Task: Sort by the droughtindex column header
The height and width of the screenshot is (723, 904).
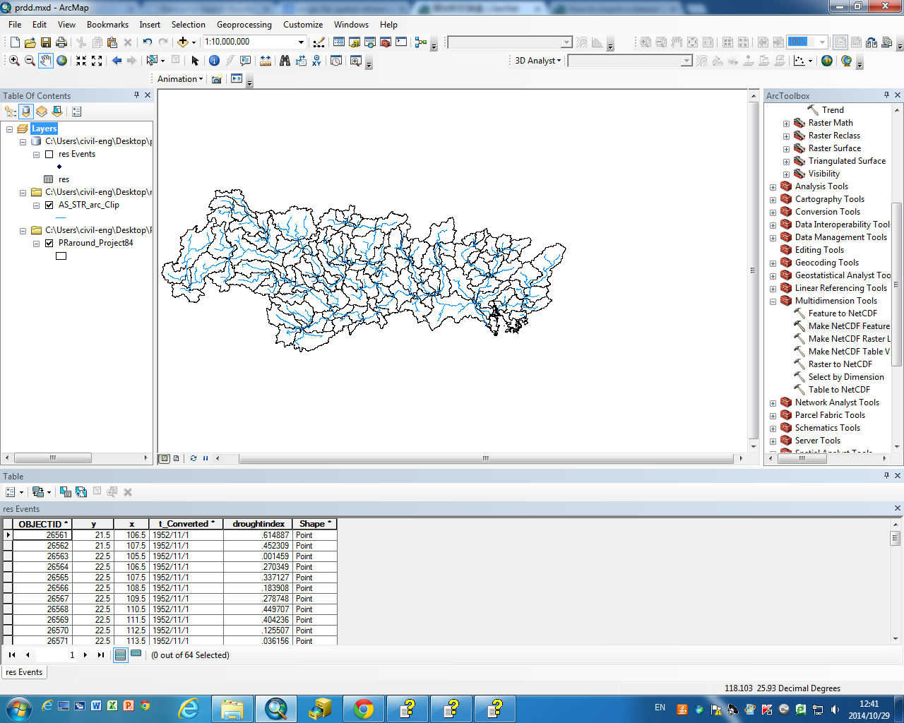Action: (x=258, y=524)
